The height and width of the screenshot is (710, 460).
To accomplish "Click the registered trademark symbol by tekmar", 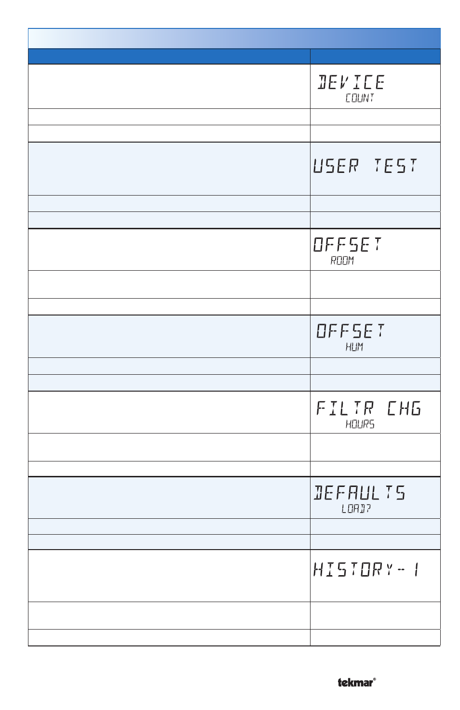I will pos(375,680).
